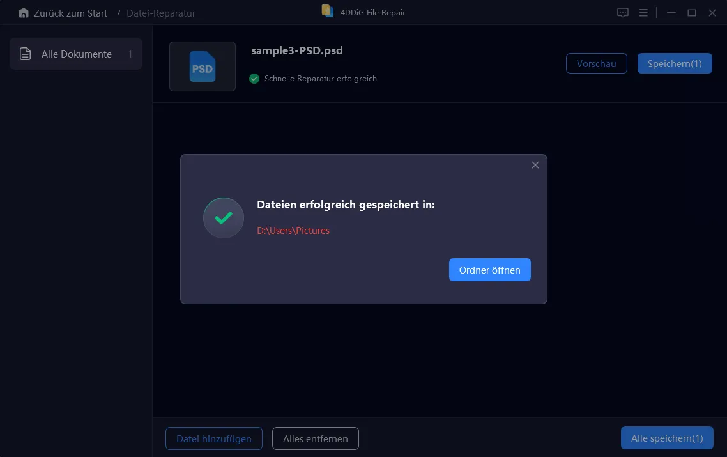Close the saved-files dialog with the X

[535, 165]
